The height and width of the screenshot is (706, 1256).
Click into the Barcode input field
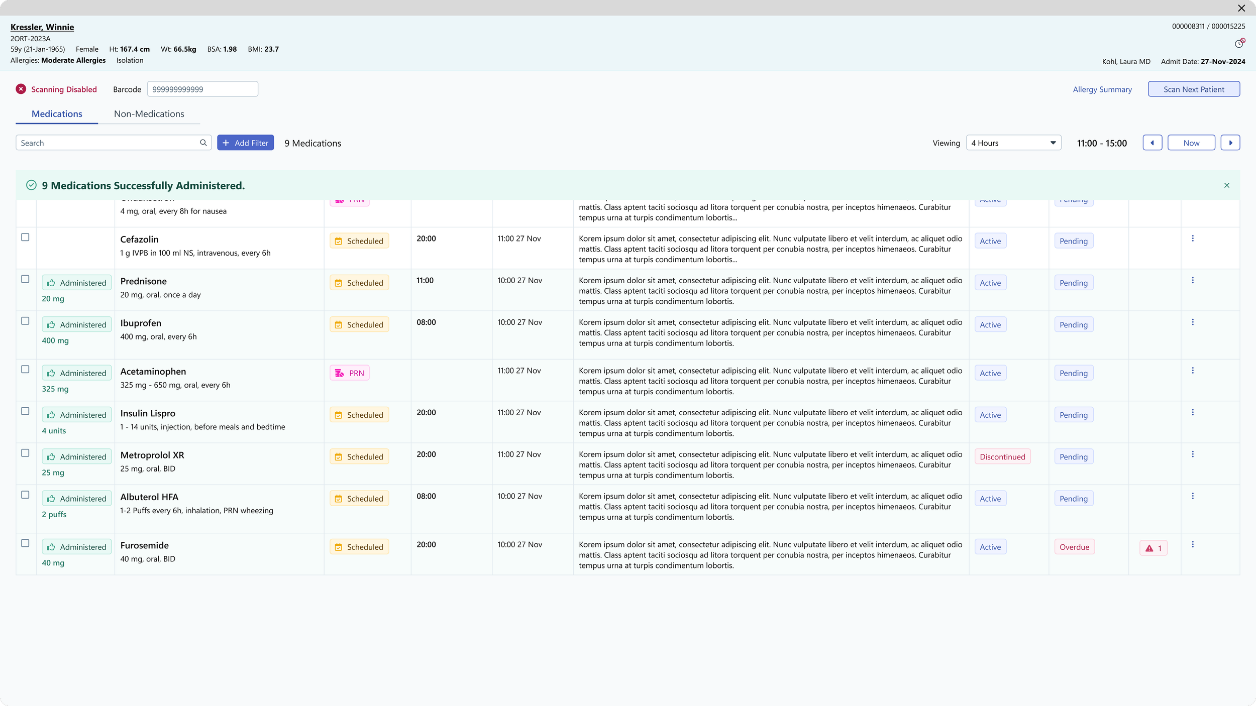click(x=202, y=89)
